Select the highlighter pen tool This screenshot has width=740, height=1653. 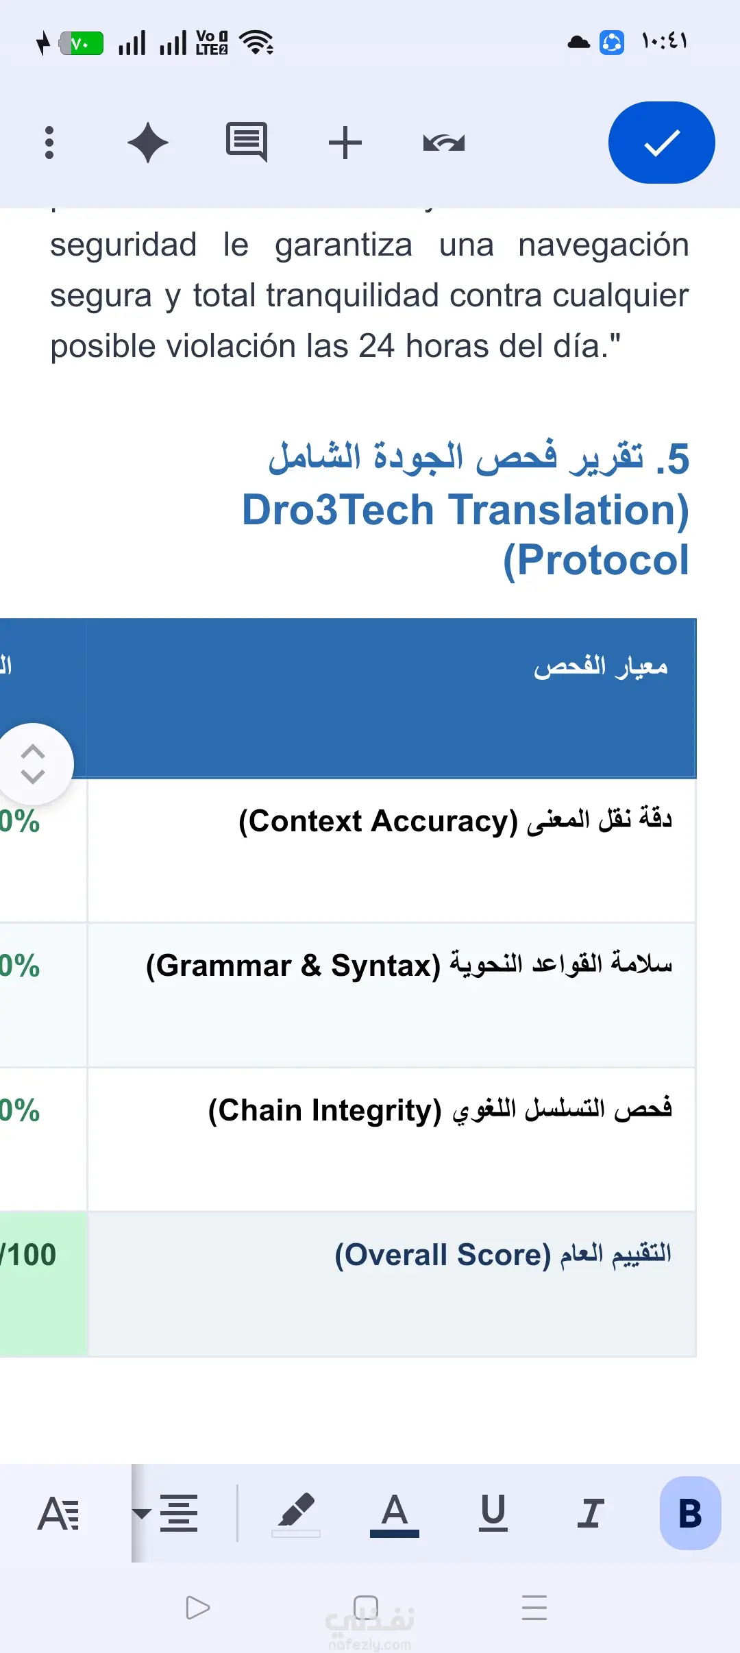point(296,1514)
